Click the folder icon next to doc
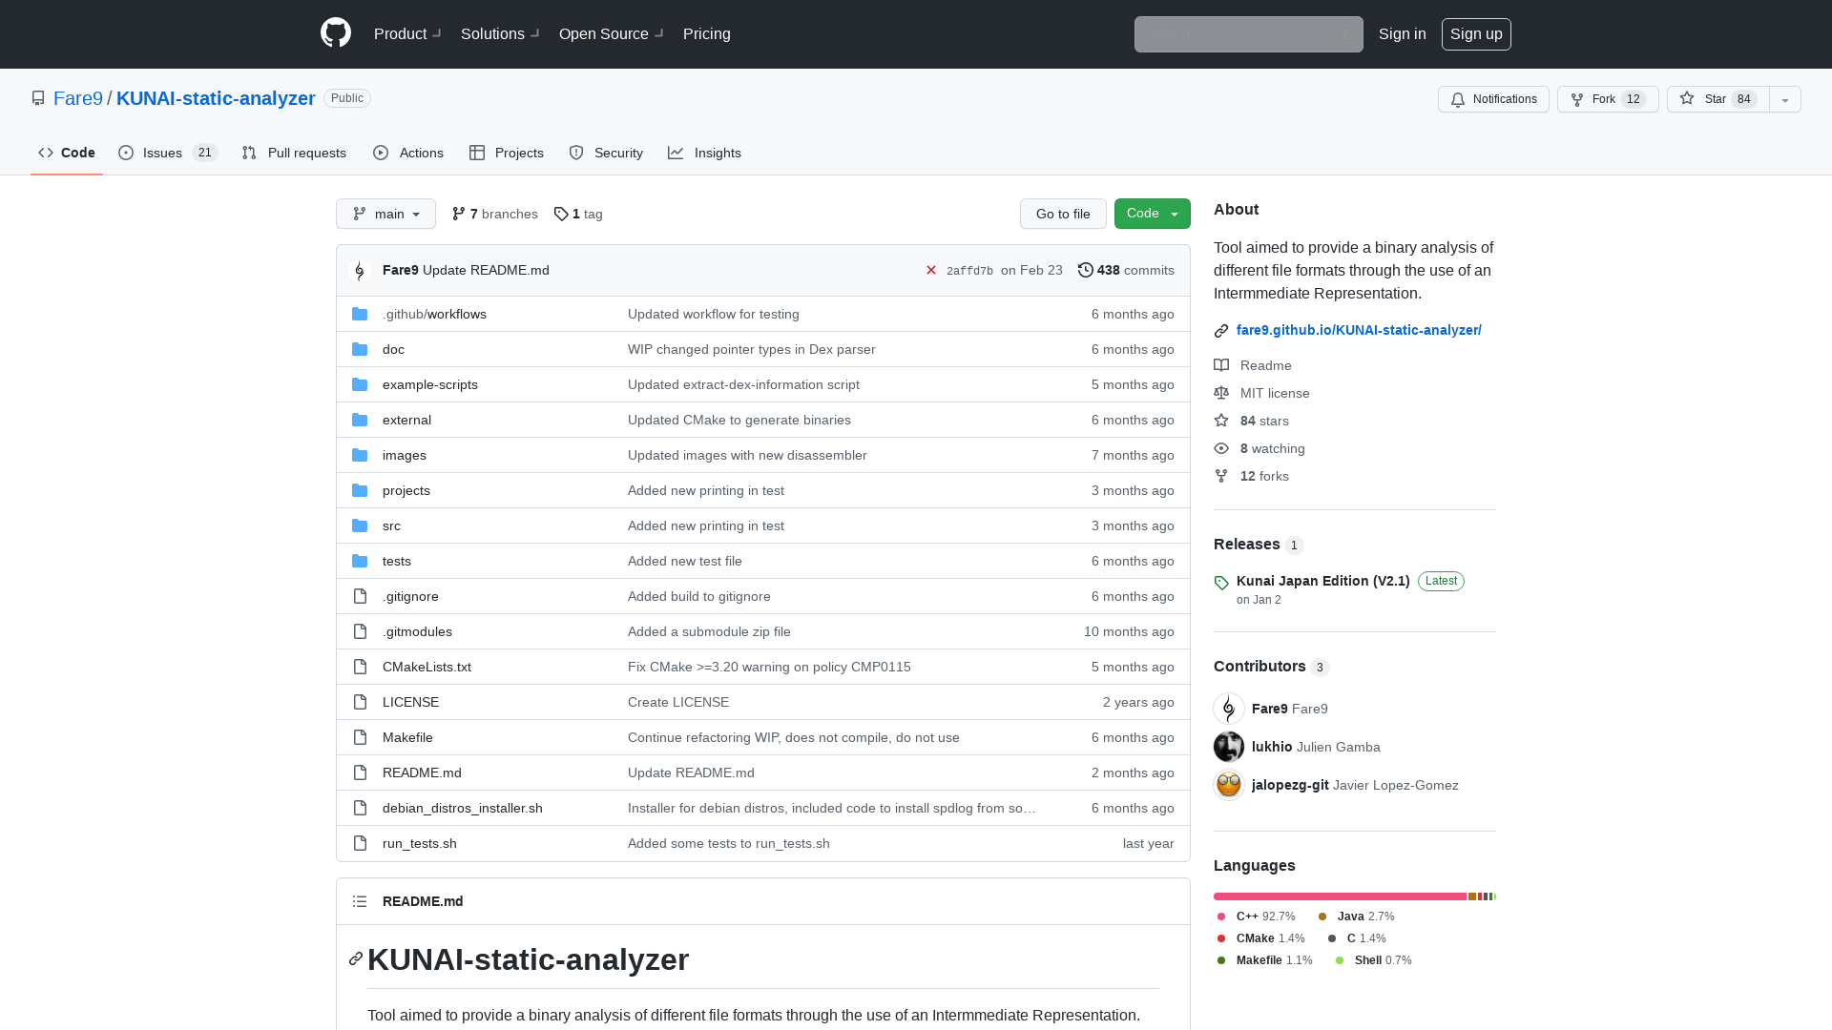 360,349
